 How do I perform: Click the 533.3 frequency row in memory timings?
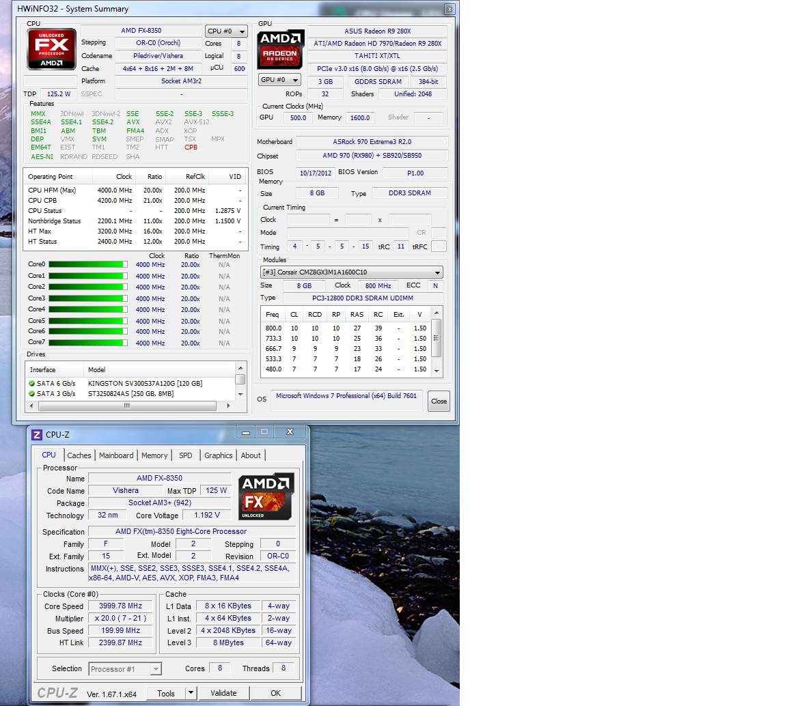(x=346, y=358)
